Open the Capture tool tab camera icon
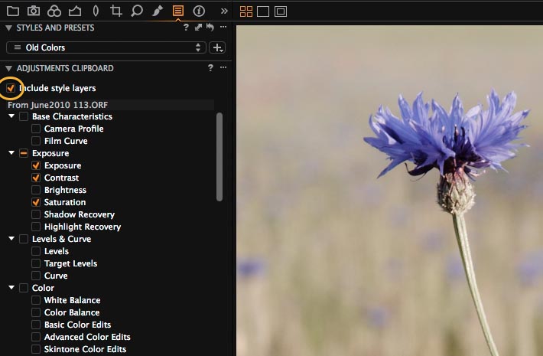Viewport: 543px width, 356px height. click(x=33, y=11)
